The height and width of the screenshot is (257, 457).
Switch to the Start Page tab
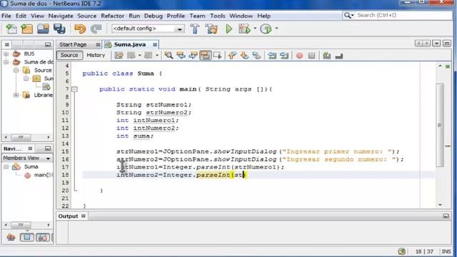tap(73, 44)
